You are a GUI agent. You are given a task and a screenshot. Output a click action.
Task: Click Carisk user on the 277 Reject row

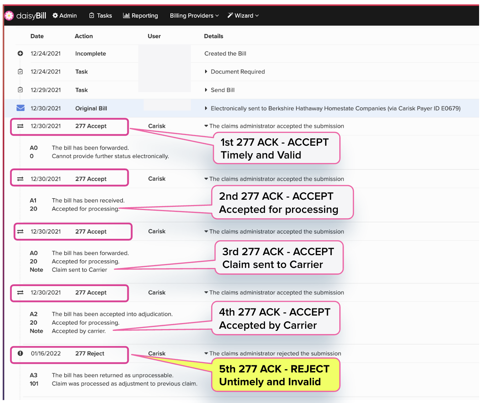tap(157, 354)
